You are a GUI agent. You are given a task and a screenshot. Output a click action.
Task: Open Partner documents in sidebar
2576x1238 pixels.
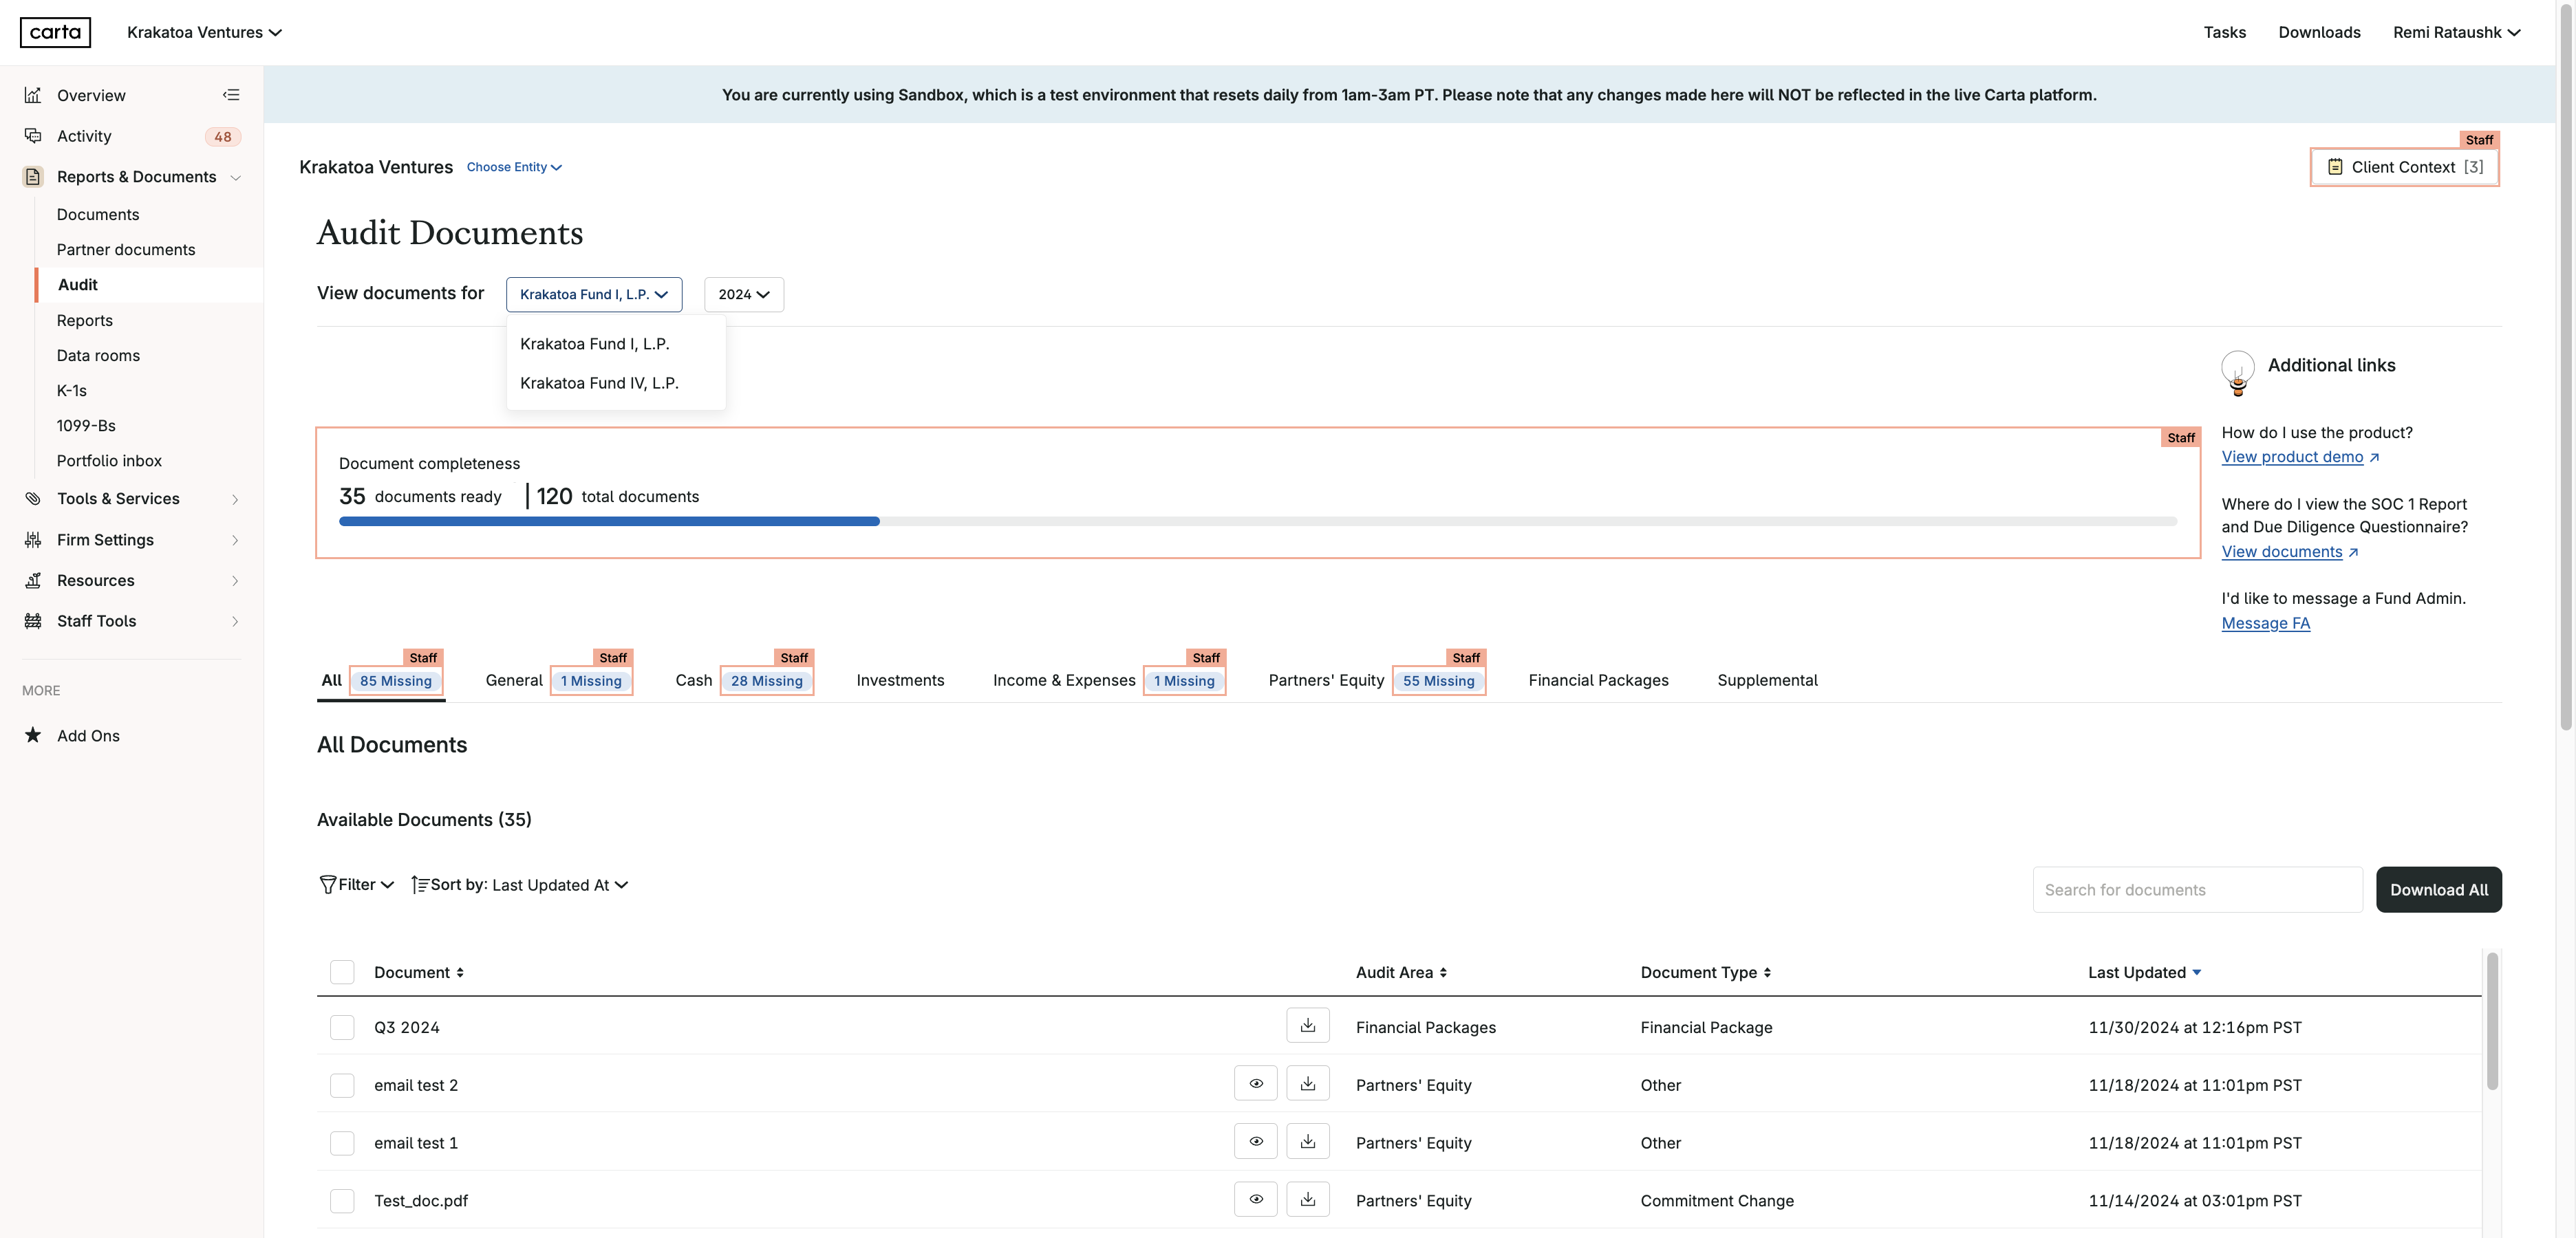coord(126,250)
